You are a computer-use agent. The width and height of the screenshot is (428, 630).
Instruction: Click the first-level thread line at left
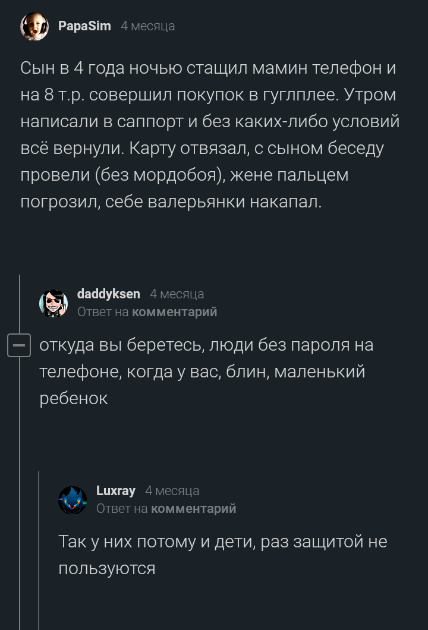pos(20,475)
